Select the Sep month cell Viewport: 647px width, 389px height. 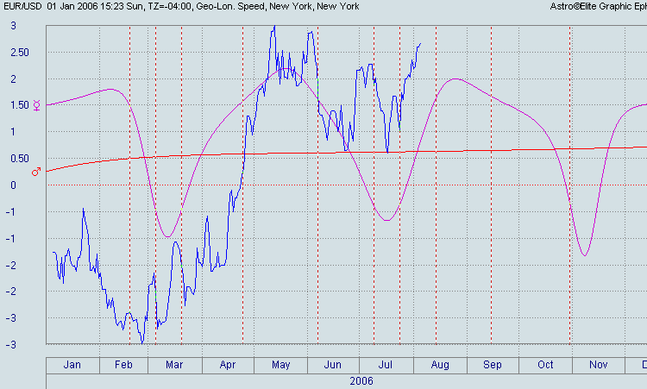pos(493,366)
